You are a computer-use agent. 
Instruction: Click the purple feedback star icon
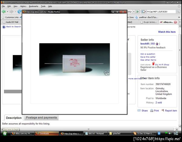(x=157, y=44)
